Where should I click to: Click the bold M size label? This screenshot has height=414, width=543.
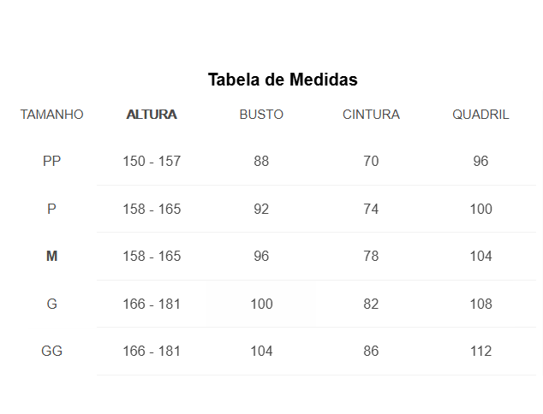(x=52, y=256)
